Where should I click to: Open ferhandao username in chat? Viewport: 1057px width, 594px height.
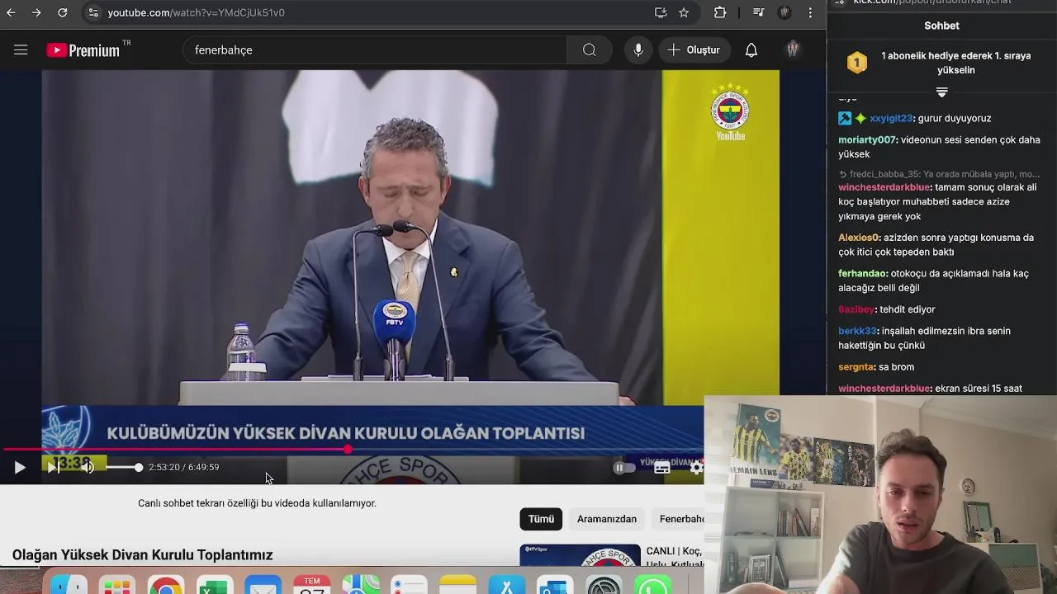[x=863, y=273]
